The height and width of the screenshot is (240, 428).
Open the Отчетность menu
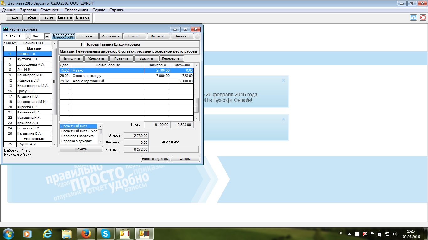pos(50,10)
